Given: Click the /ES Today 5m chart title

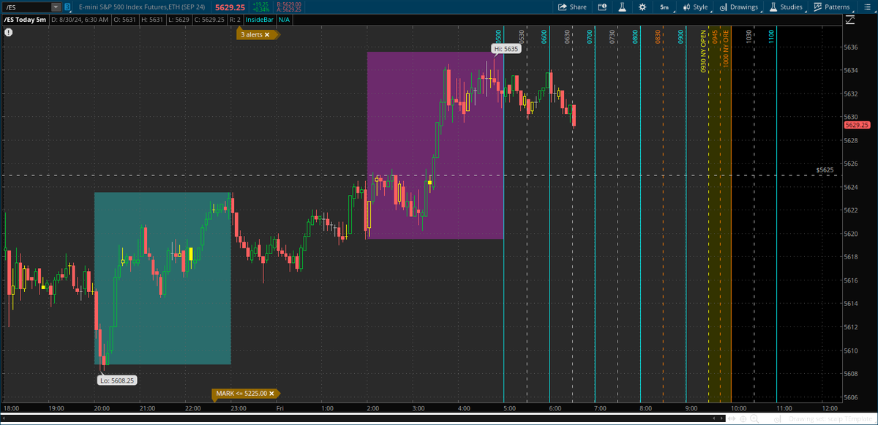Looking at the screenshot, I should point(25,20).
